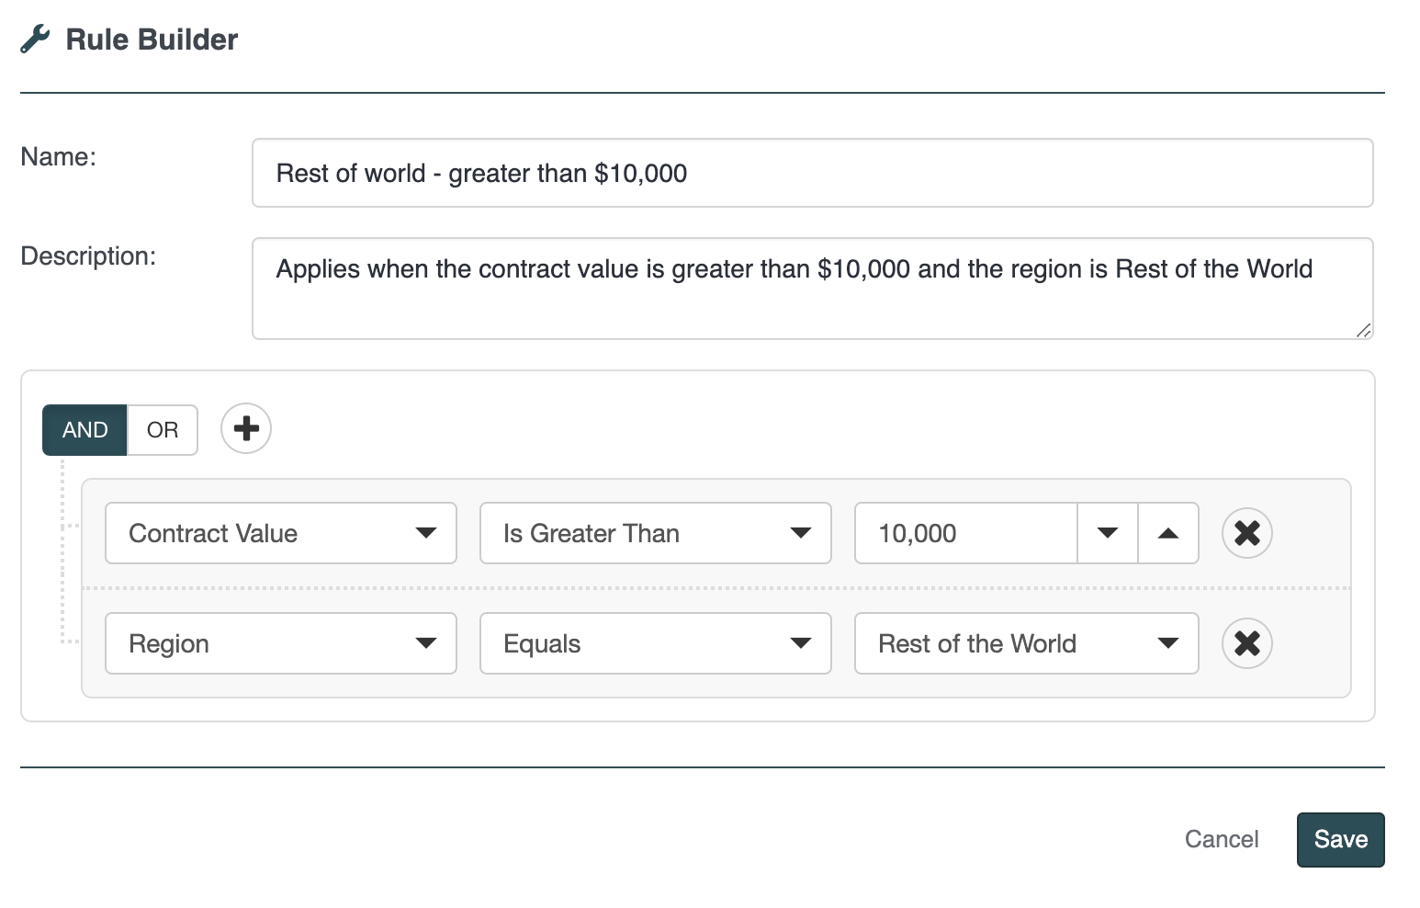The width and height of the screenshot is (1420, 908).
Task: Remove the Contract Value condition row
Action: pos(1246,533)
